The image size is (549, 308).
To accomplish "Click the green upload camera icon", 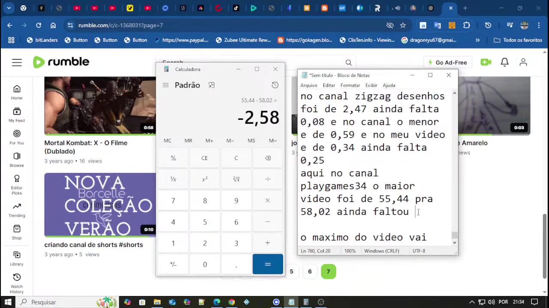I will pyautogui.click(x=486, y=62).
